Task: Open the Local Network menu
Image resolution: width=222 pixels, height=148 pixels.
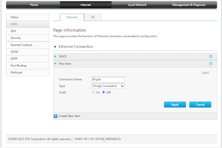Action: pyautogui.click(x=137, y=5)
